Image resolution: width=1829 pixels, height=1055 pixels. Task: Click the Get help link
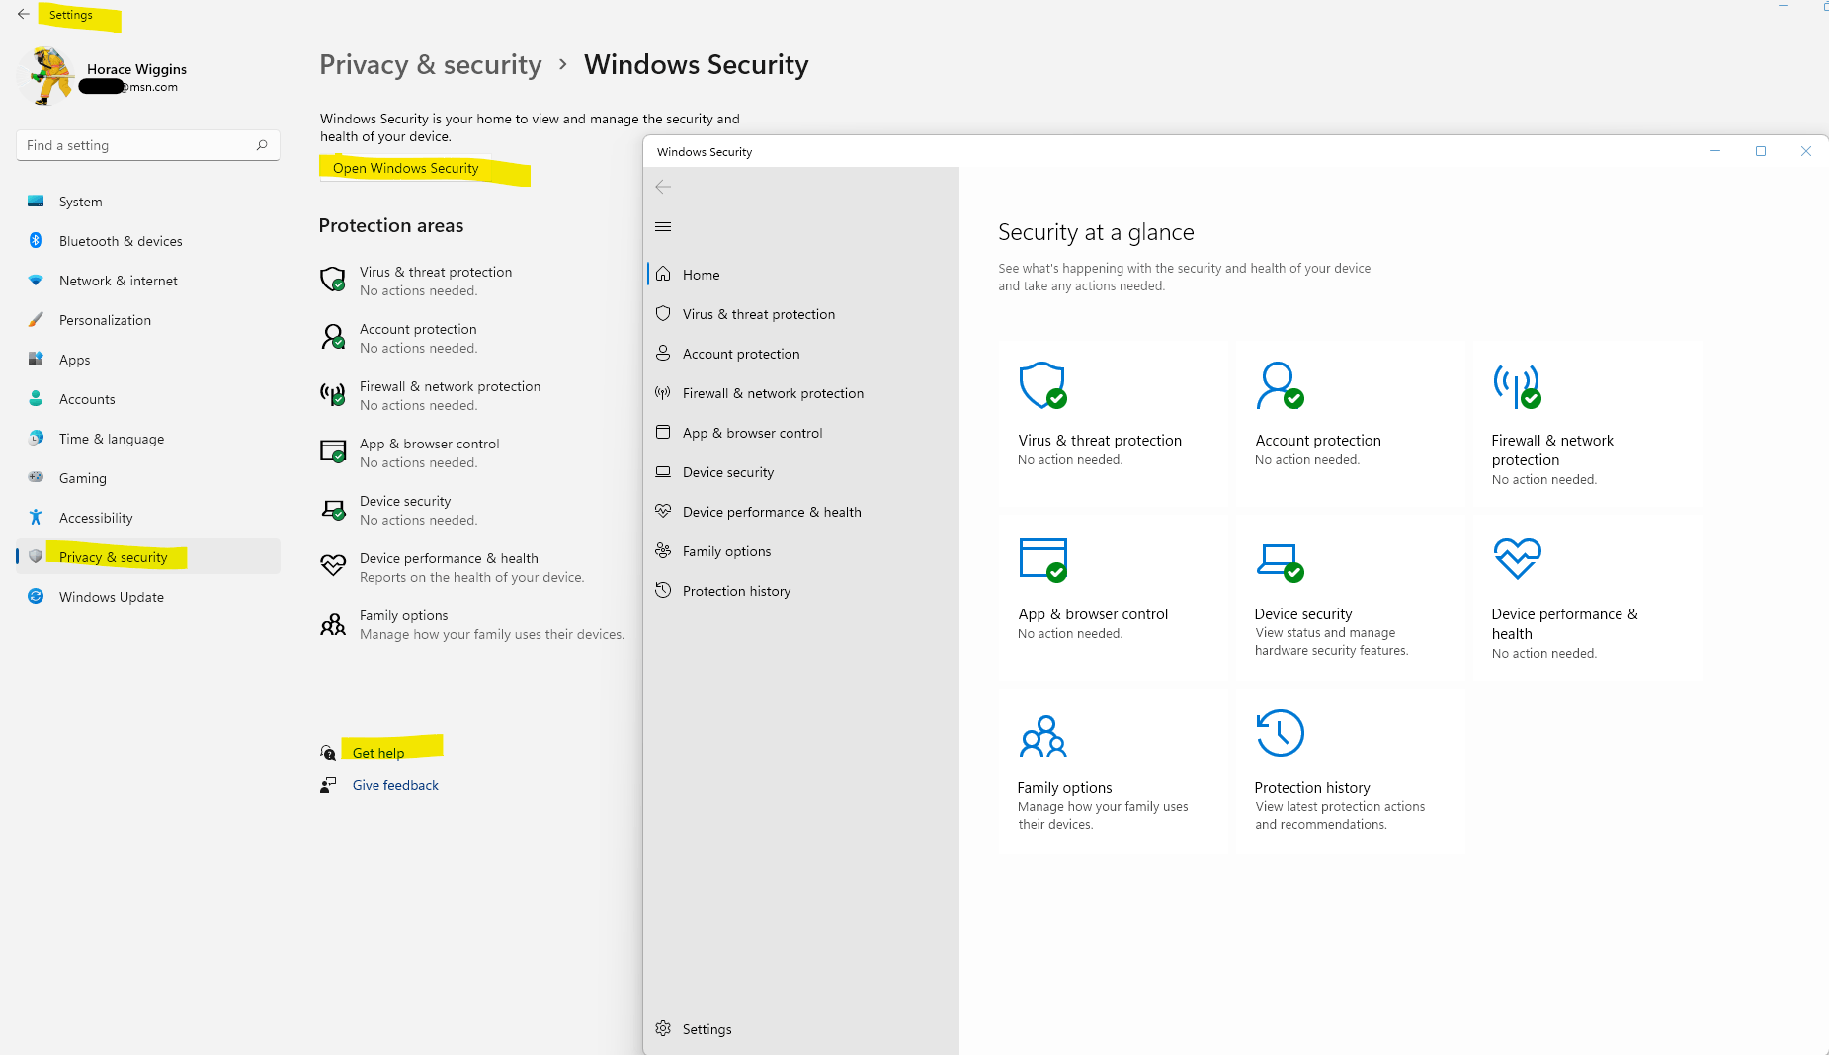[378, 753]
